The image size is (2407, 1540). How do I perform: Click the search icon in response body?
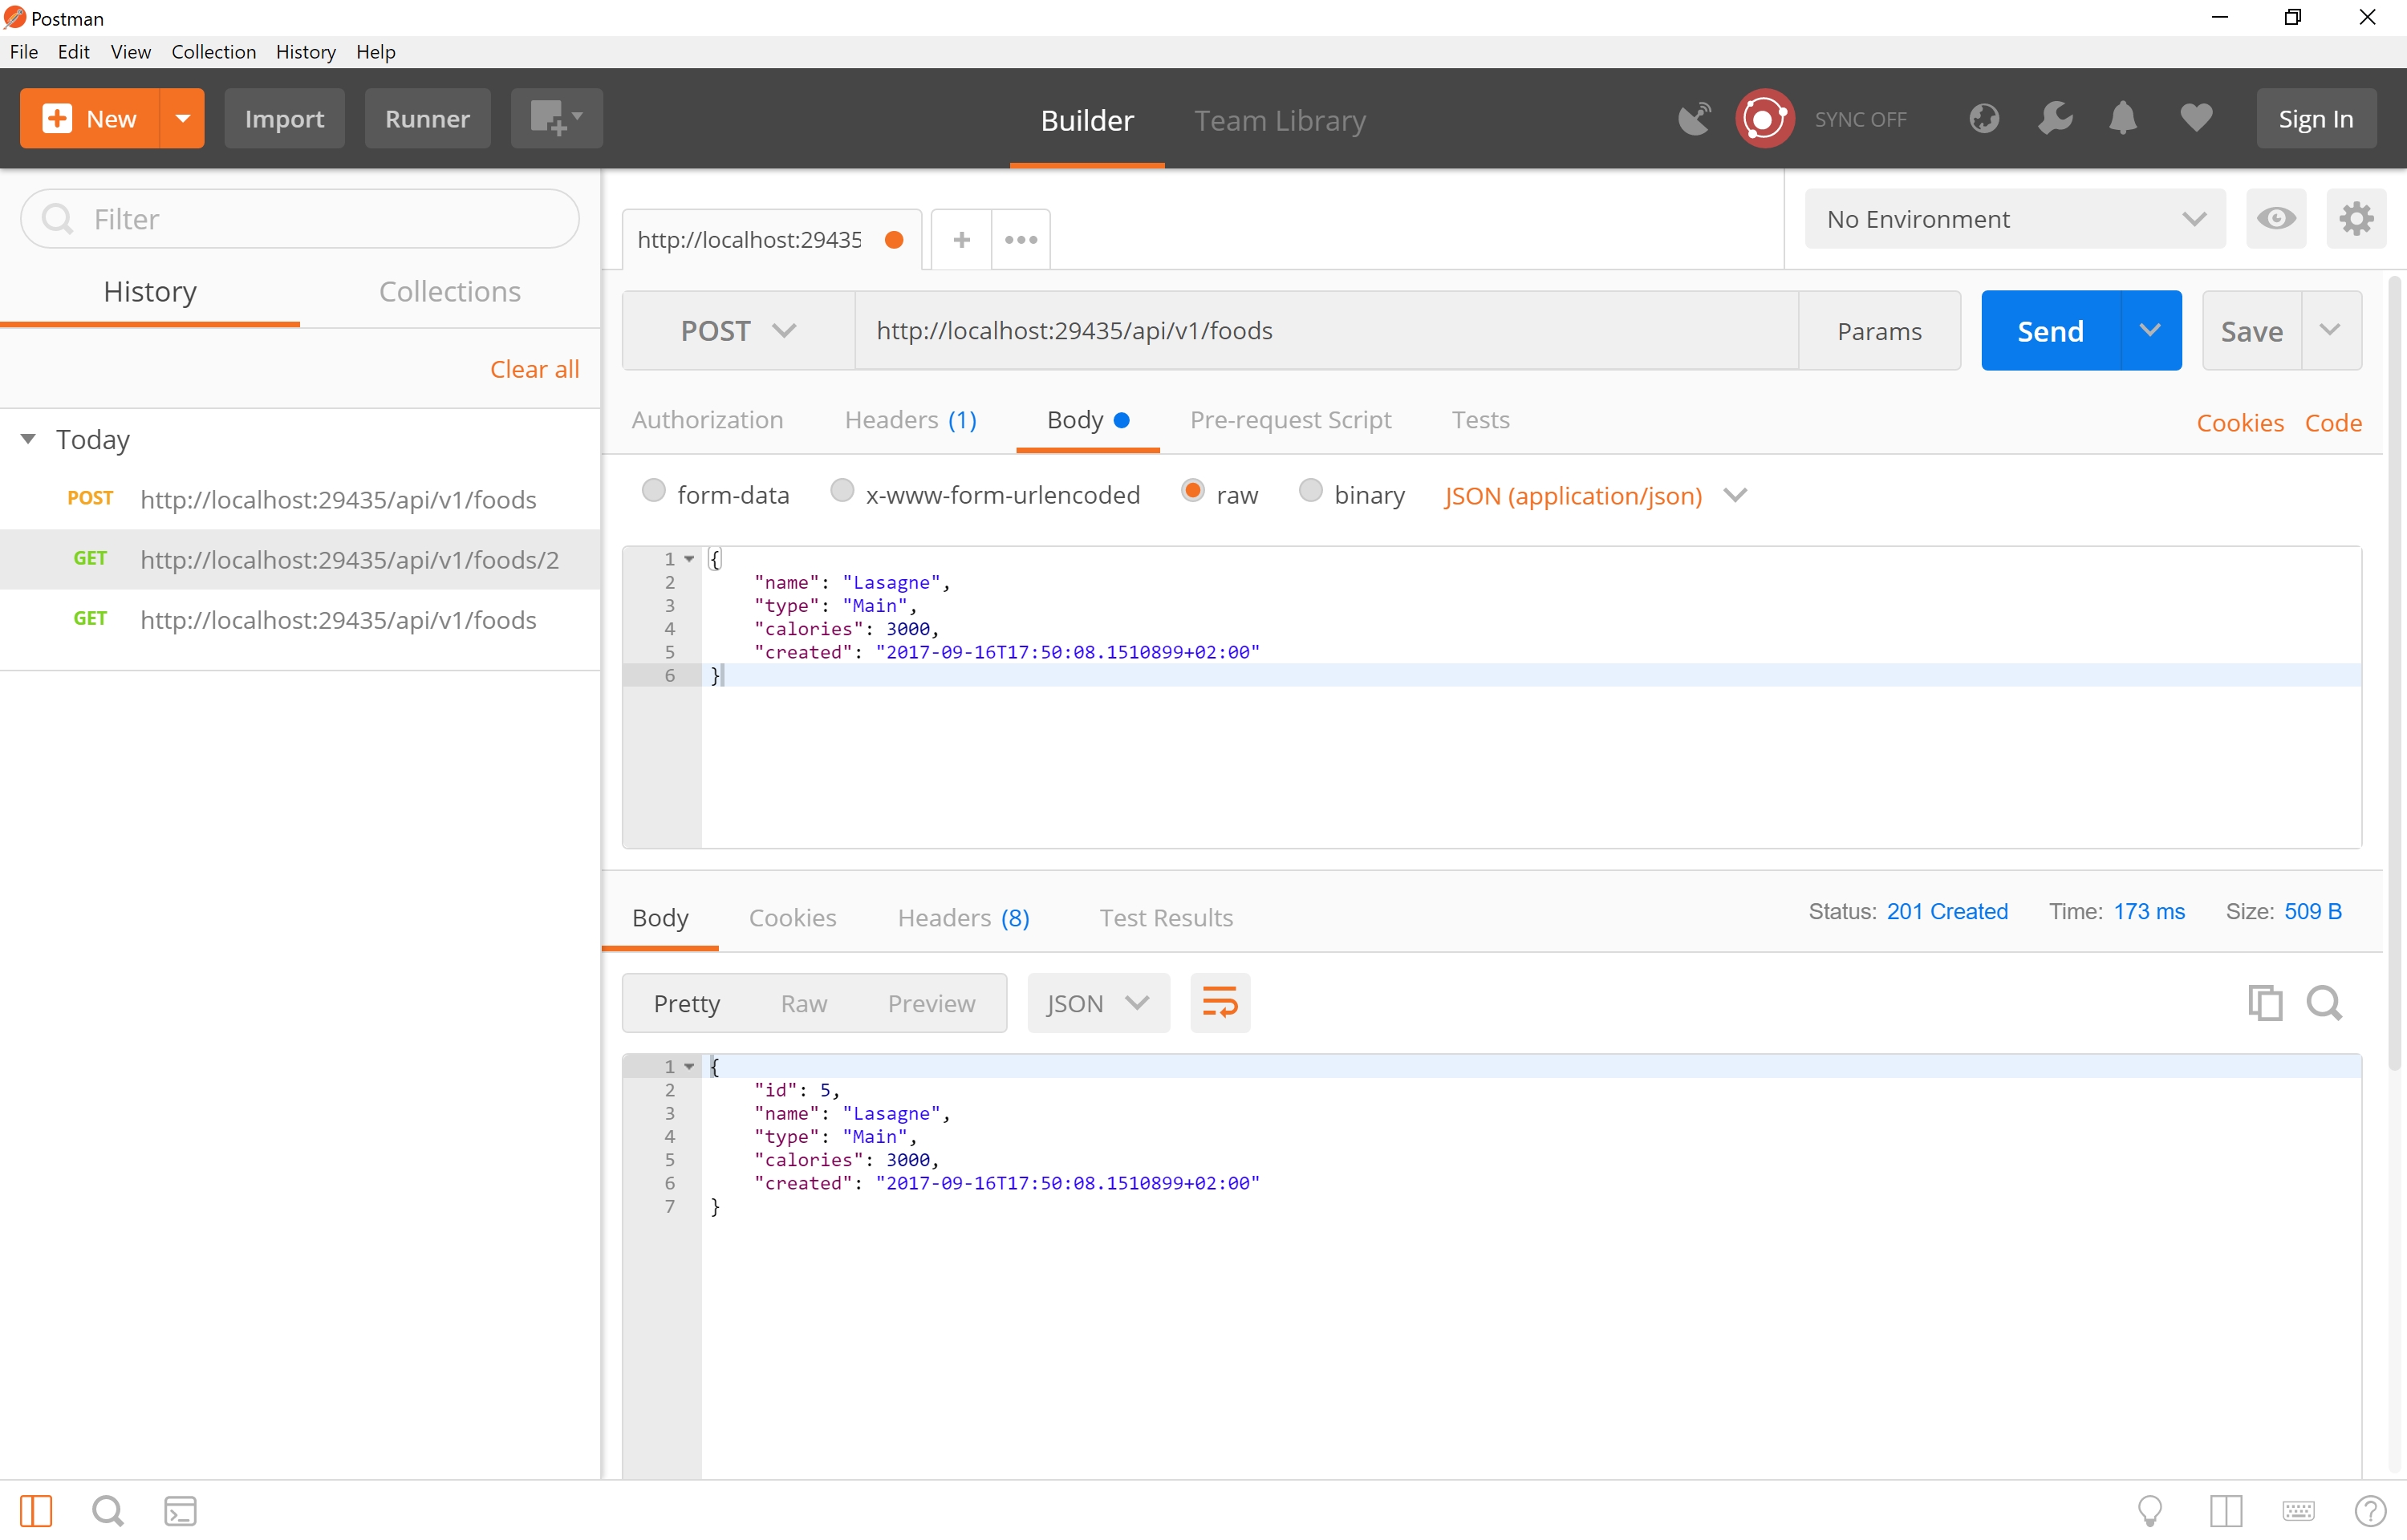pos(2324,1003)
